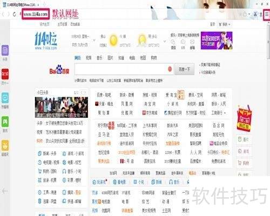Expand the date calendar chevron
This screenshot has width=270, height=216.
coord(94,40)
